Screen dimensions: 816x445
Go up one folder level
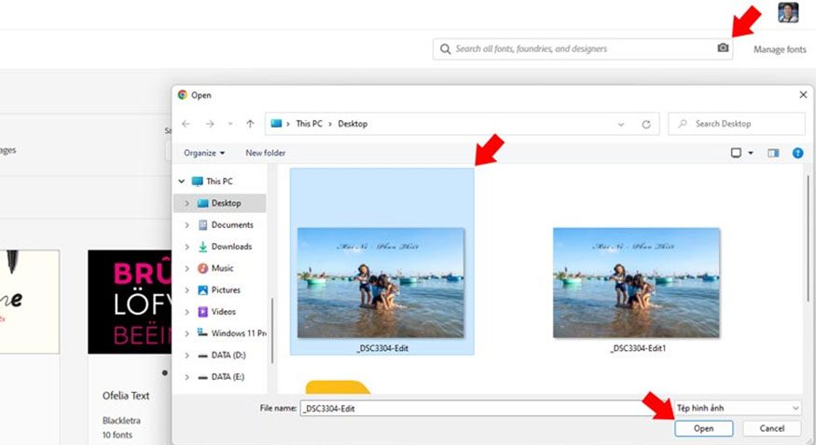(x=250, y=124)
